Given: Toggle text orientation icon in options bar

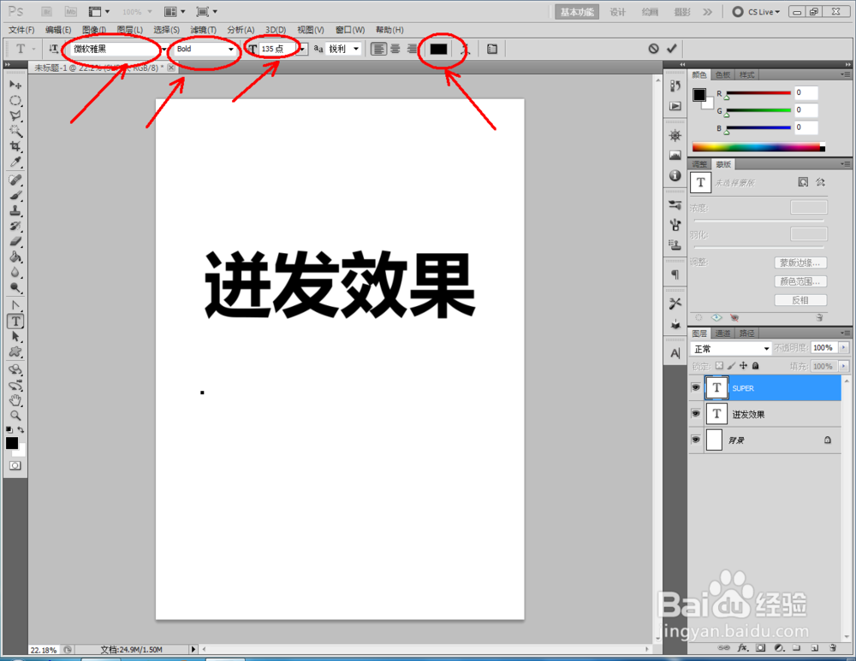Looking at the screenshot, I should [53, 49].
